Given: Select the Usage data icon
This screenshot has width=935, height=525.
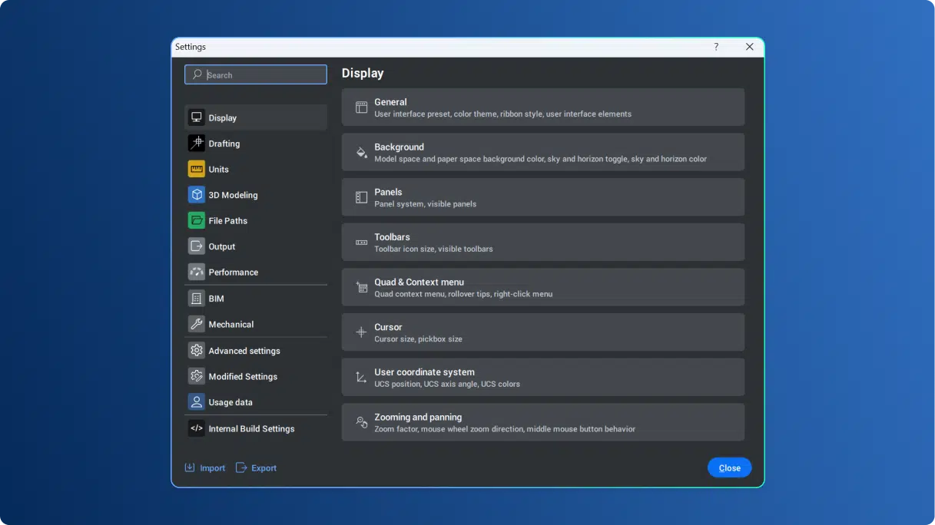Looking at the screenshot, I should [197, 401].
